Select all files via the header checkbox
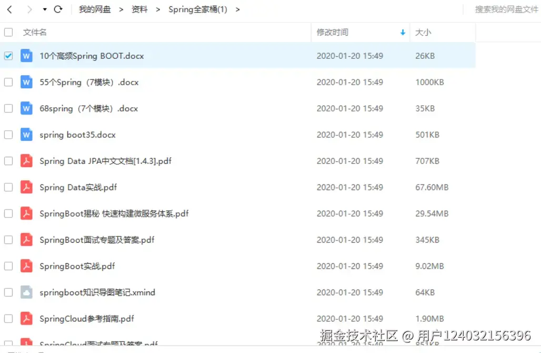This screenshot has height=353, width=541. 8,32
